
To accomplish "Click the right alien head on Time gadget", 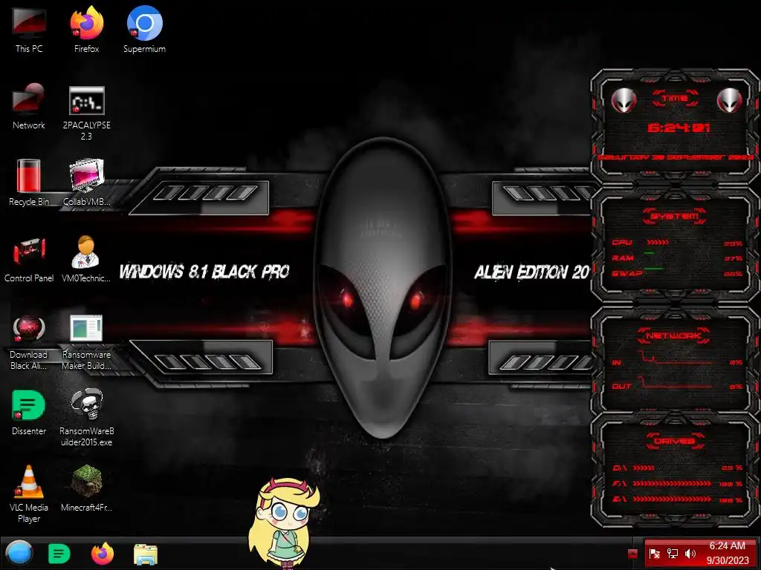I will click(x=730, y=101).
